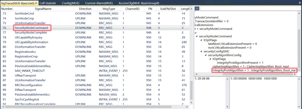Collapse the securityAlgorithmConfig tree node
Viewport: 302px width, 109px height.
pyautogui.click(x=206, y=55)
